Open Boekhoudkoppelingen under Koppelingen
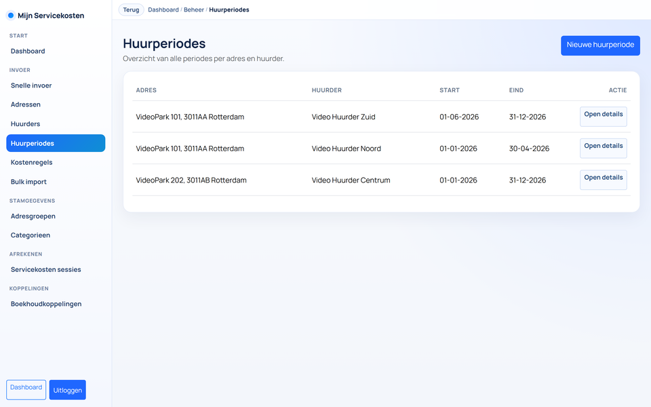 [x=46, y=304]
